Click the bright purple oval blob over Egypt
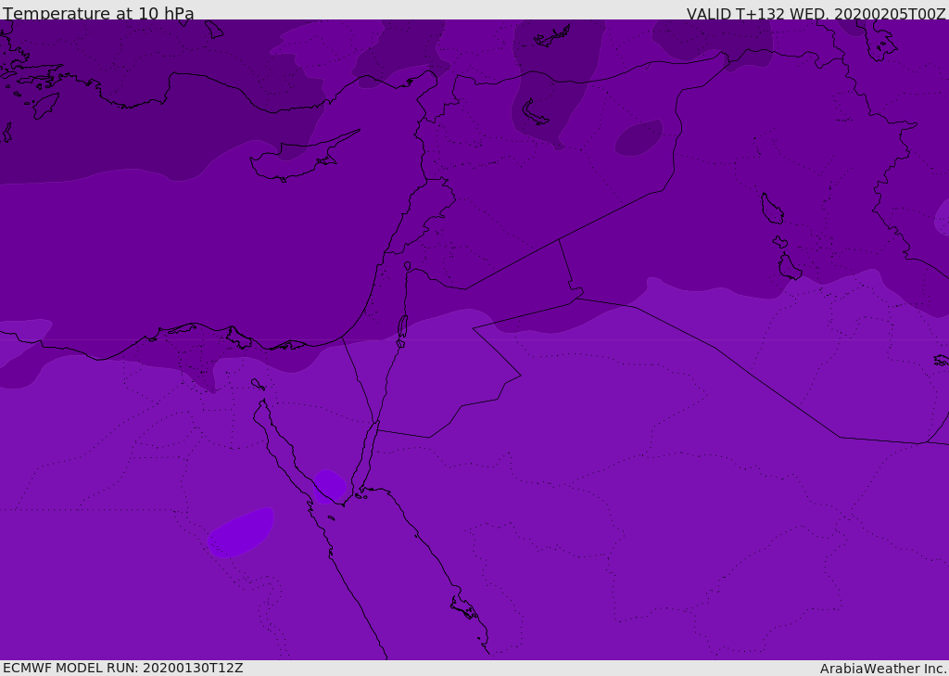The width and height of the screenshot is (949, 676). pyautogui.click(x=240, y=532)
